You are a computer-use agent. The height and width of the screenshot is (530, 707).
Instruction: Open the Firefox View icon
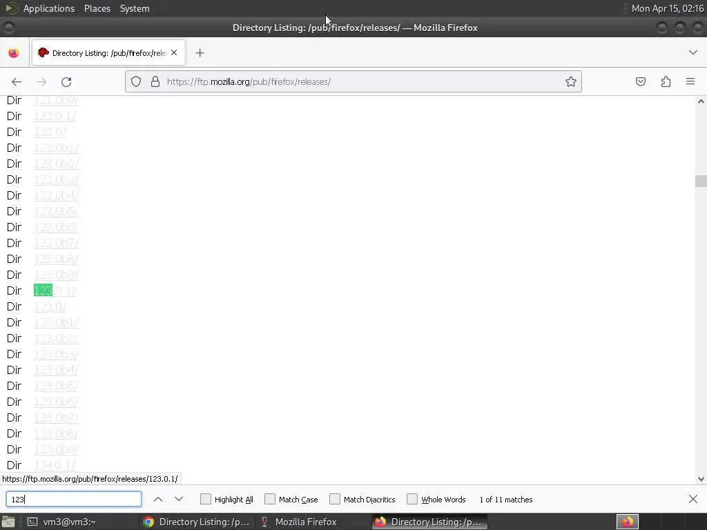[14, 52]
